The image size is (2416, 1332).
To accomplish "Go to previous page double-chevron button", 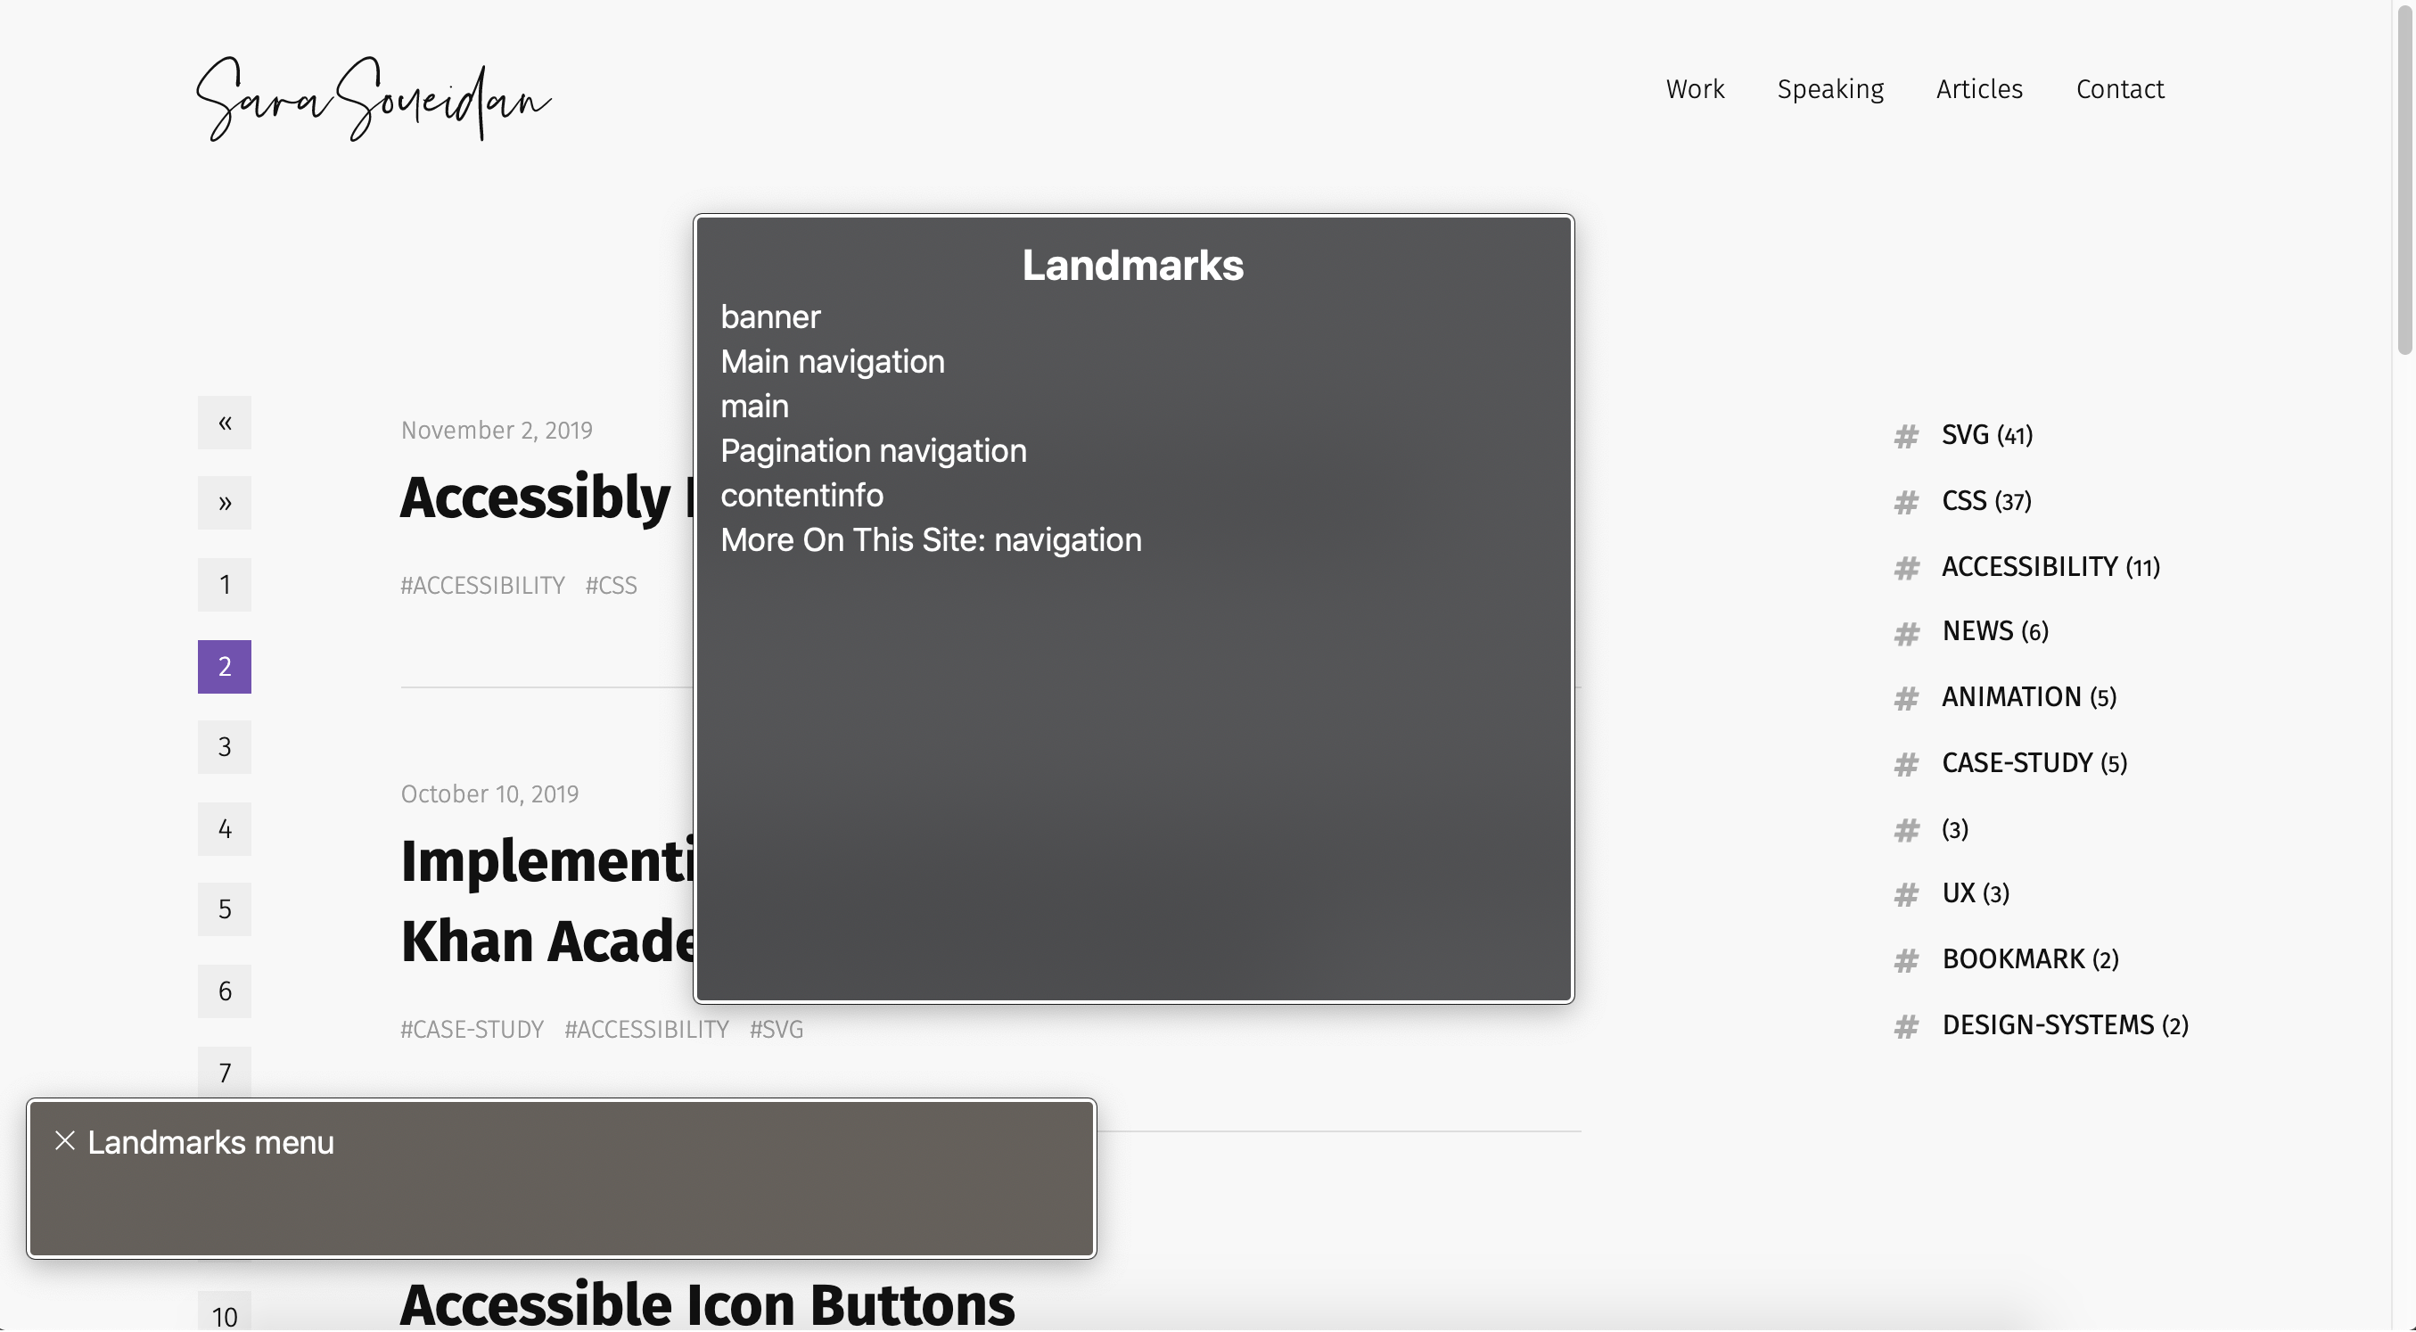I will (224, 423).
